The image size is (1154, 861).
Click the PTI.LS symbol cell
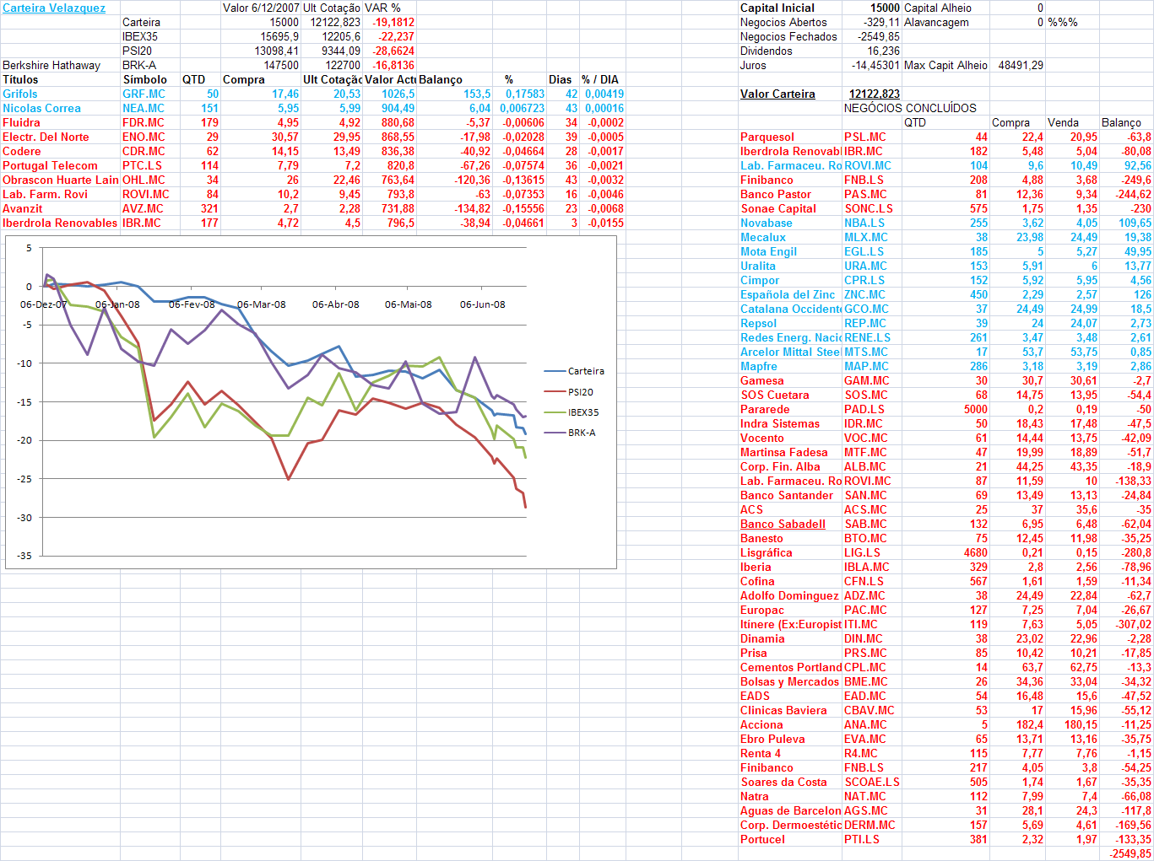point(862,840)
